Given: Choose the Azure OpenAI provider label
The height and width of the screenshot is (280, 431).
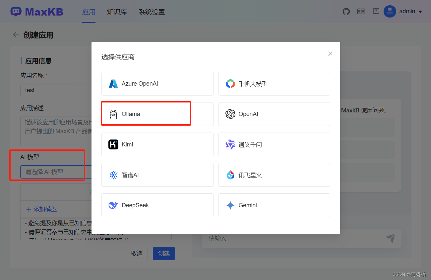Looking at the screenshot, I should point(140,84).
